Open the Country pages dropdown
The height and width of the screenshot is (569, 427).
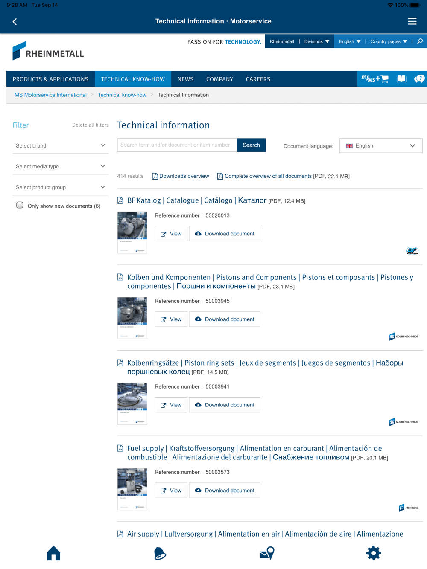coord(389,41)
